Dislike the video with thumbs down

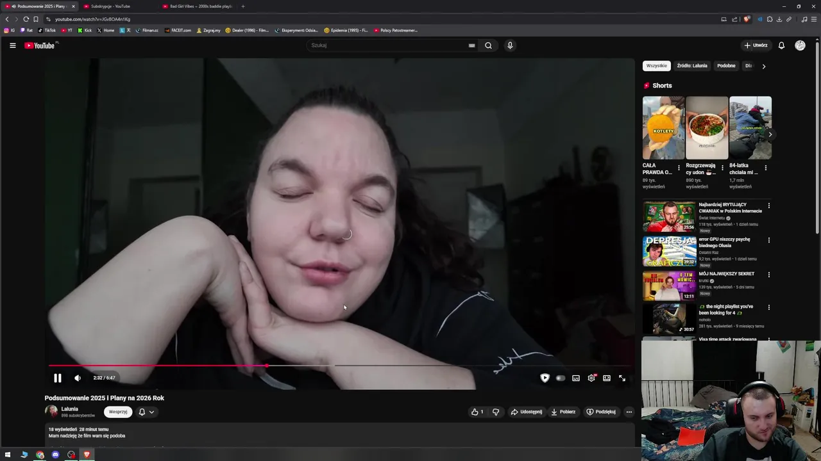(x=496, y=412)
